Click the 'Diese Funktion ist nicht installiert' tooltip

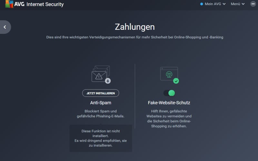(x=101, y=138)
